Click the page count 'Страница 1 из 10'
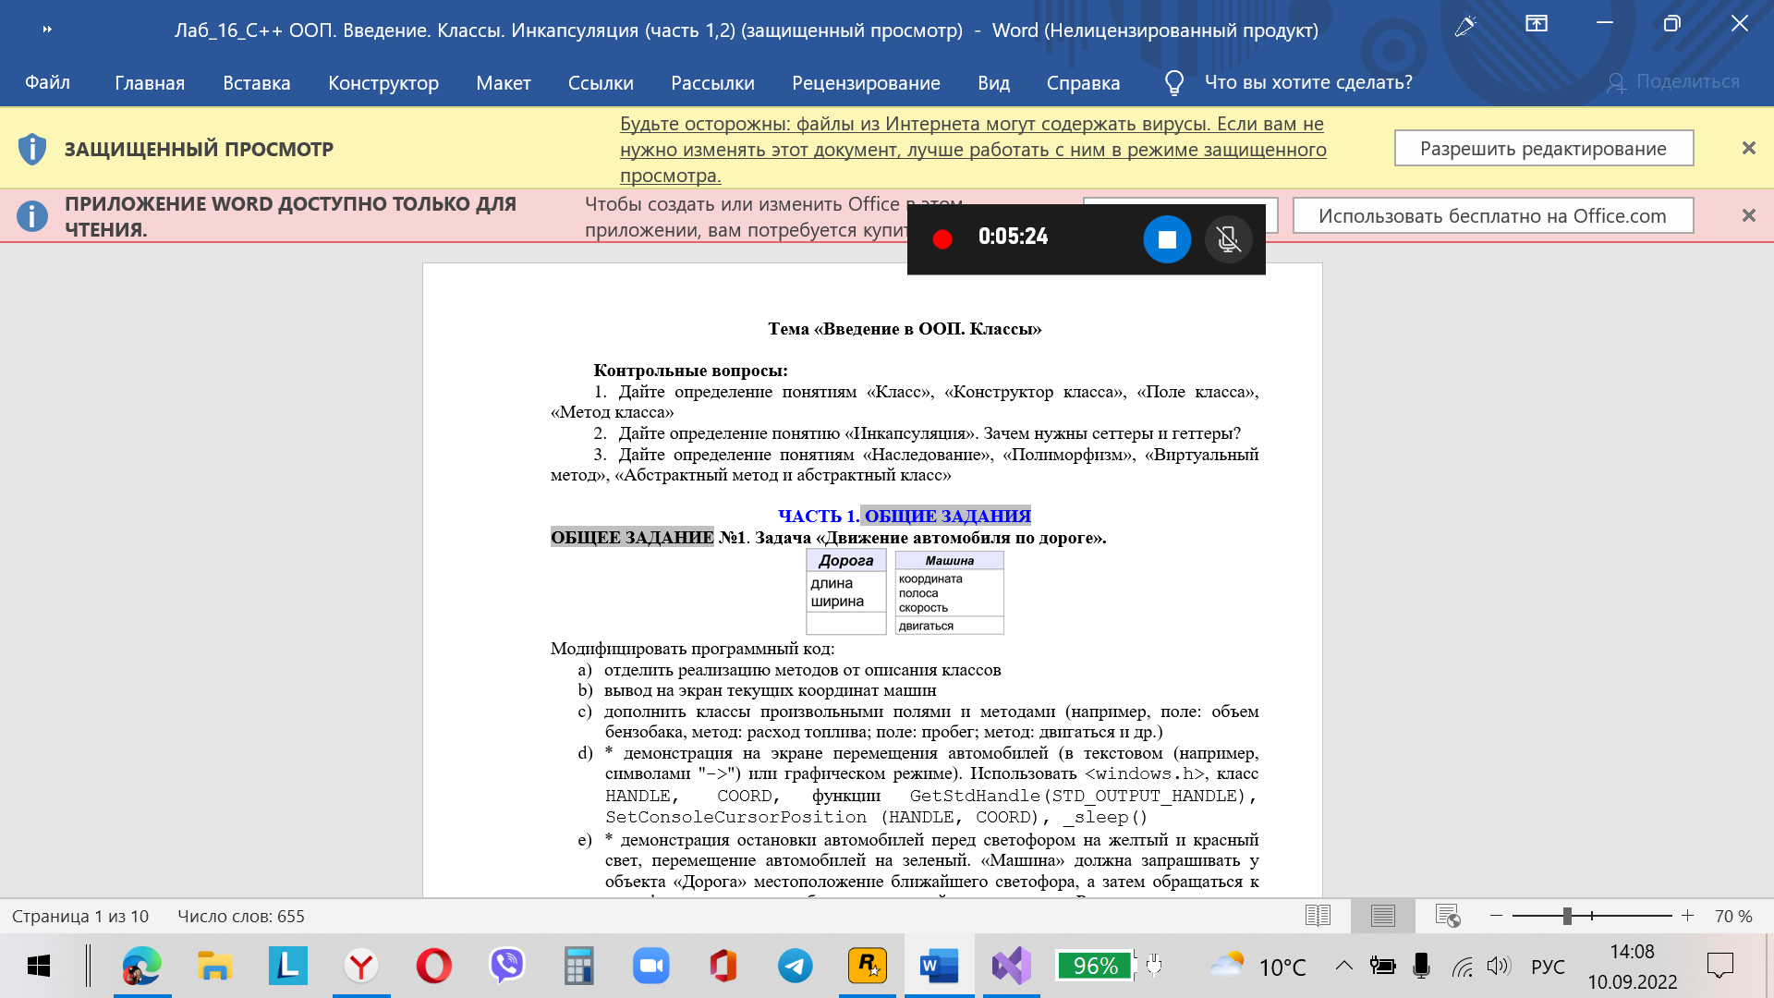This screenshot has height=998, width=1774. (80, 916)
